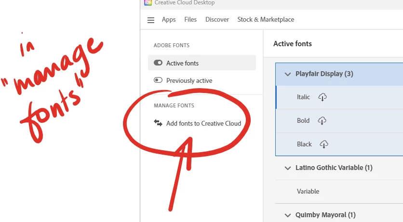Go to Stock & Marketplace
The height and width of the screenshot is (222, 403).
coord(266,20)
